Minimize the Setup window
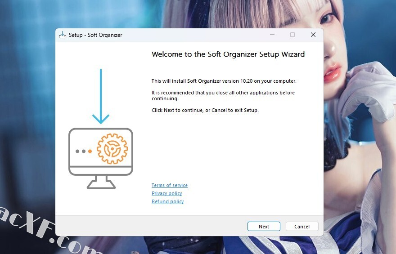Viewport: 396px width, 254px height. (272, 35)
